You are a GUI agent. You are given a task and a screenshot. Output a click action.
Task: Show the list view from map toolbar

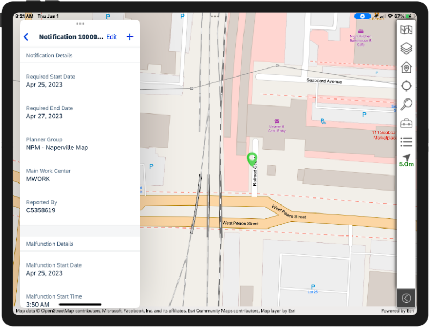point(406,142)
